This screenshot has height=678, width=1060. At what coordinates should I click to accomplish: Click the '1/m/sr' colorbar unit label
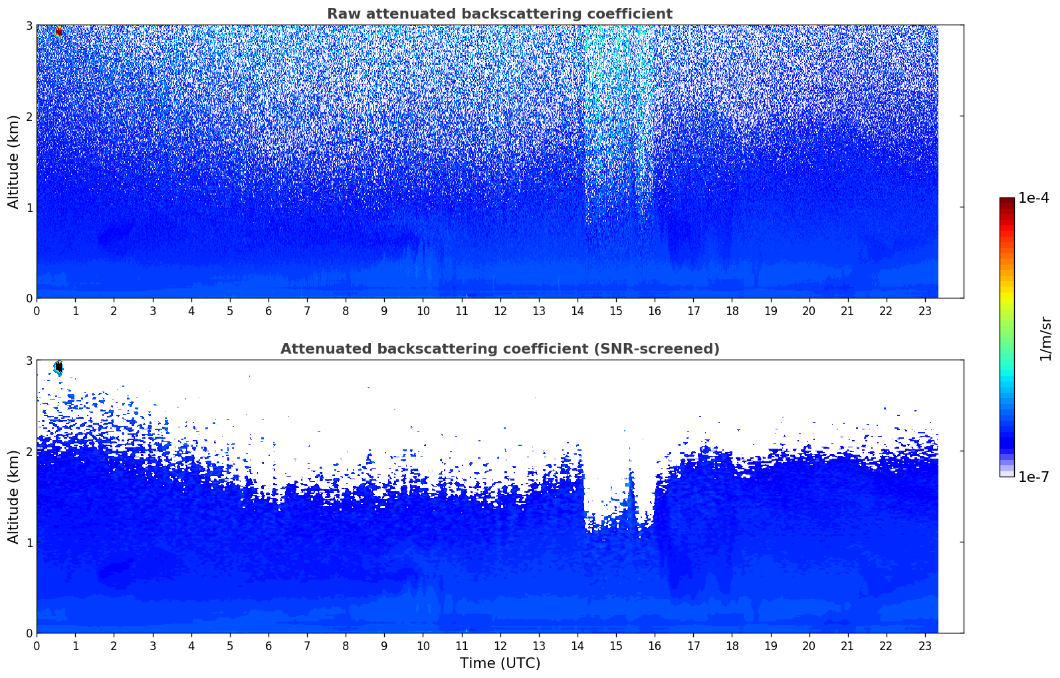[x=1045, y=338]
